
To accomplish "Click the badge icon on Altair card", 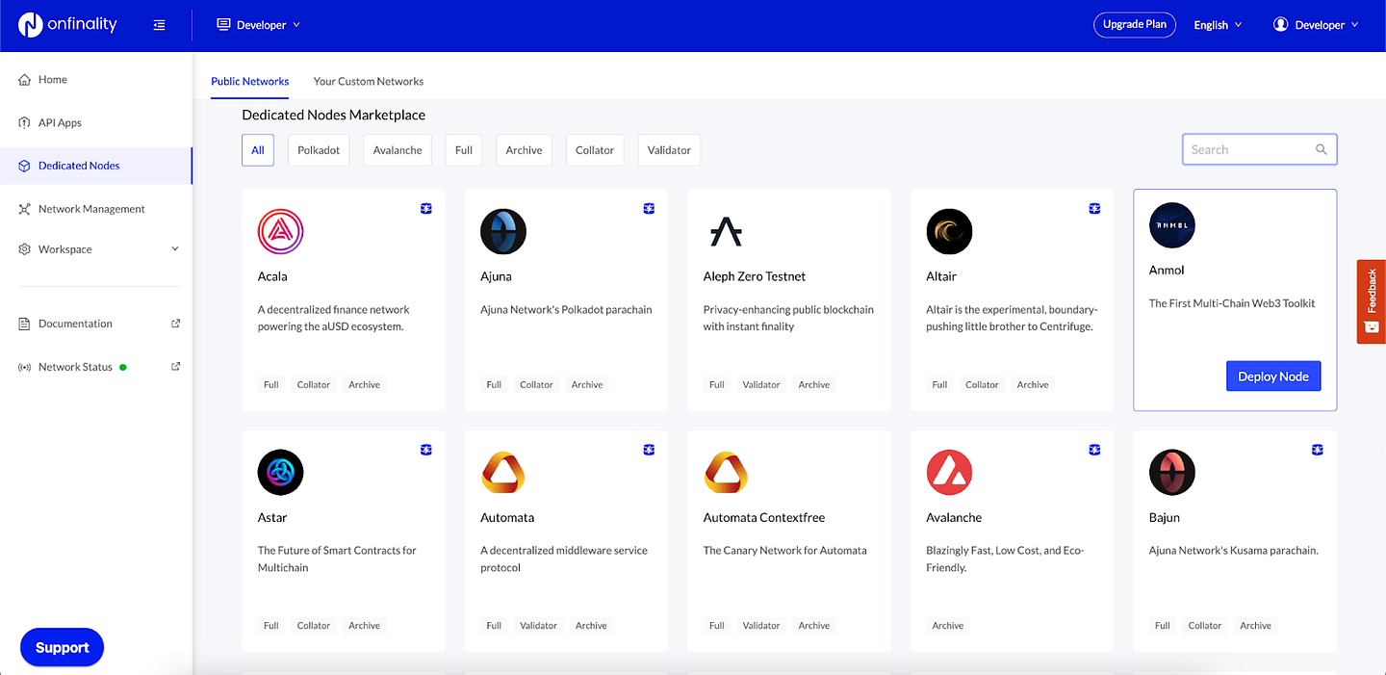I will [x=1094, y=208].
